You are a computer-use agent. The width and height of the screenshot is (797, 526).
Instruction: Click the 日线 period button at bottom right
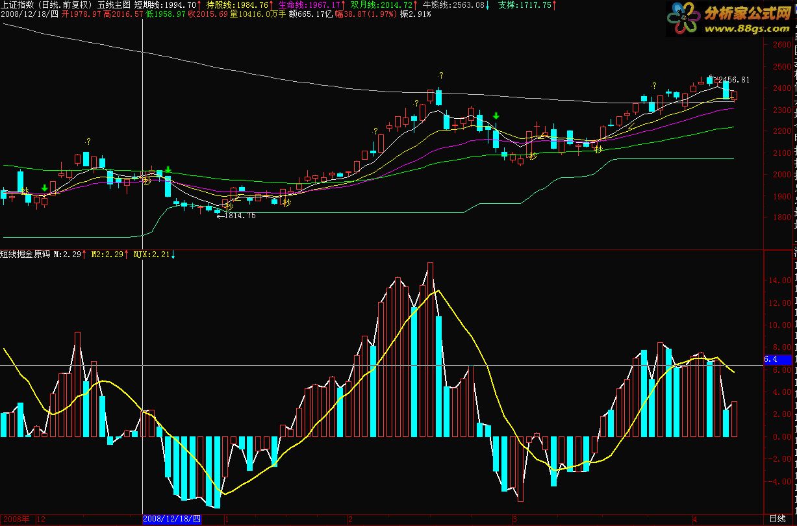pos(778,519)
